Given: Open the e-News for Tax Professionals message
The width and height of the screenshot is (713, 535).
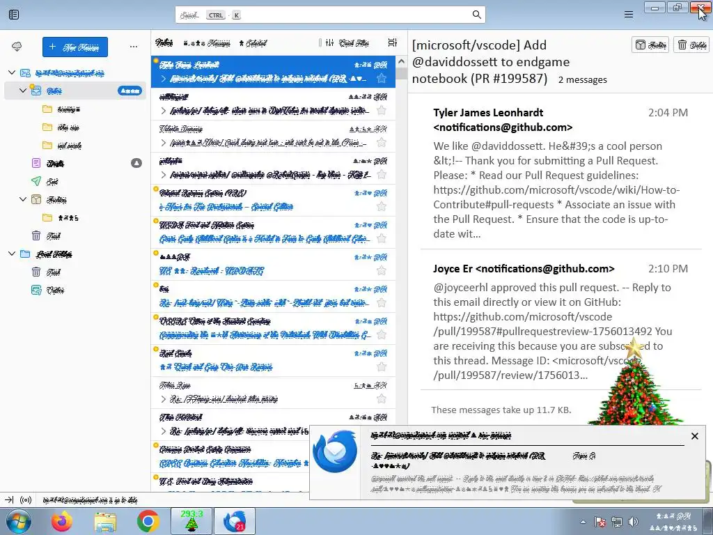Looking at the screenshot, I should pyautogui.click(x=273, y=200).
